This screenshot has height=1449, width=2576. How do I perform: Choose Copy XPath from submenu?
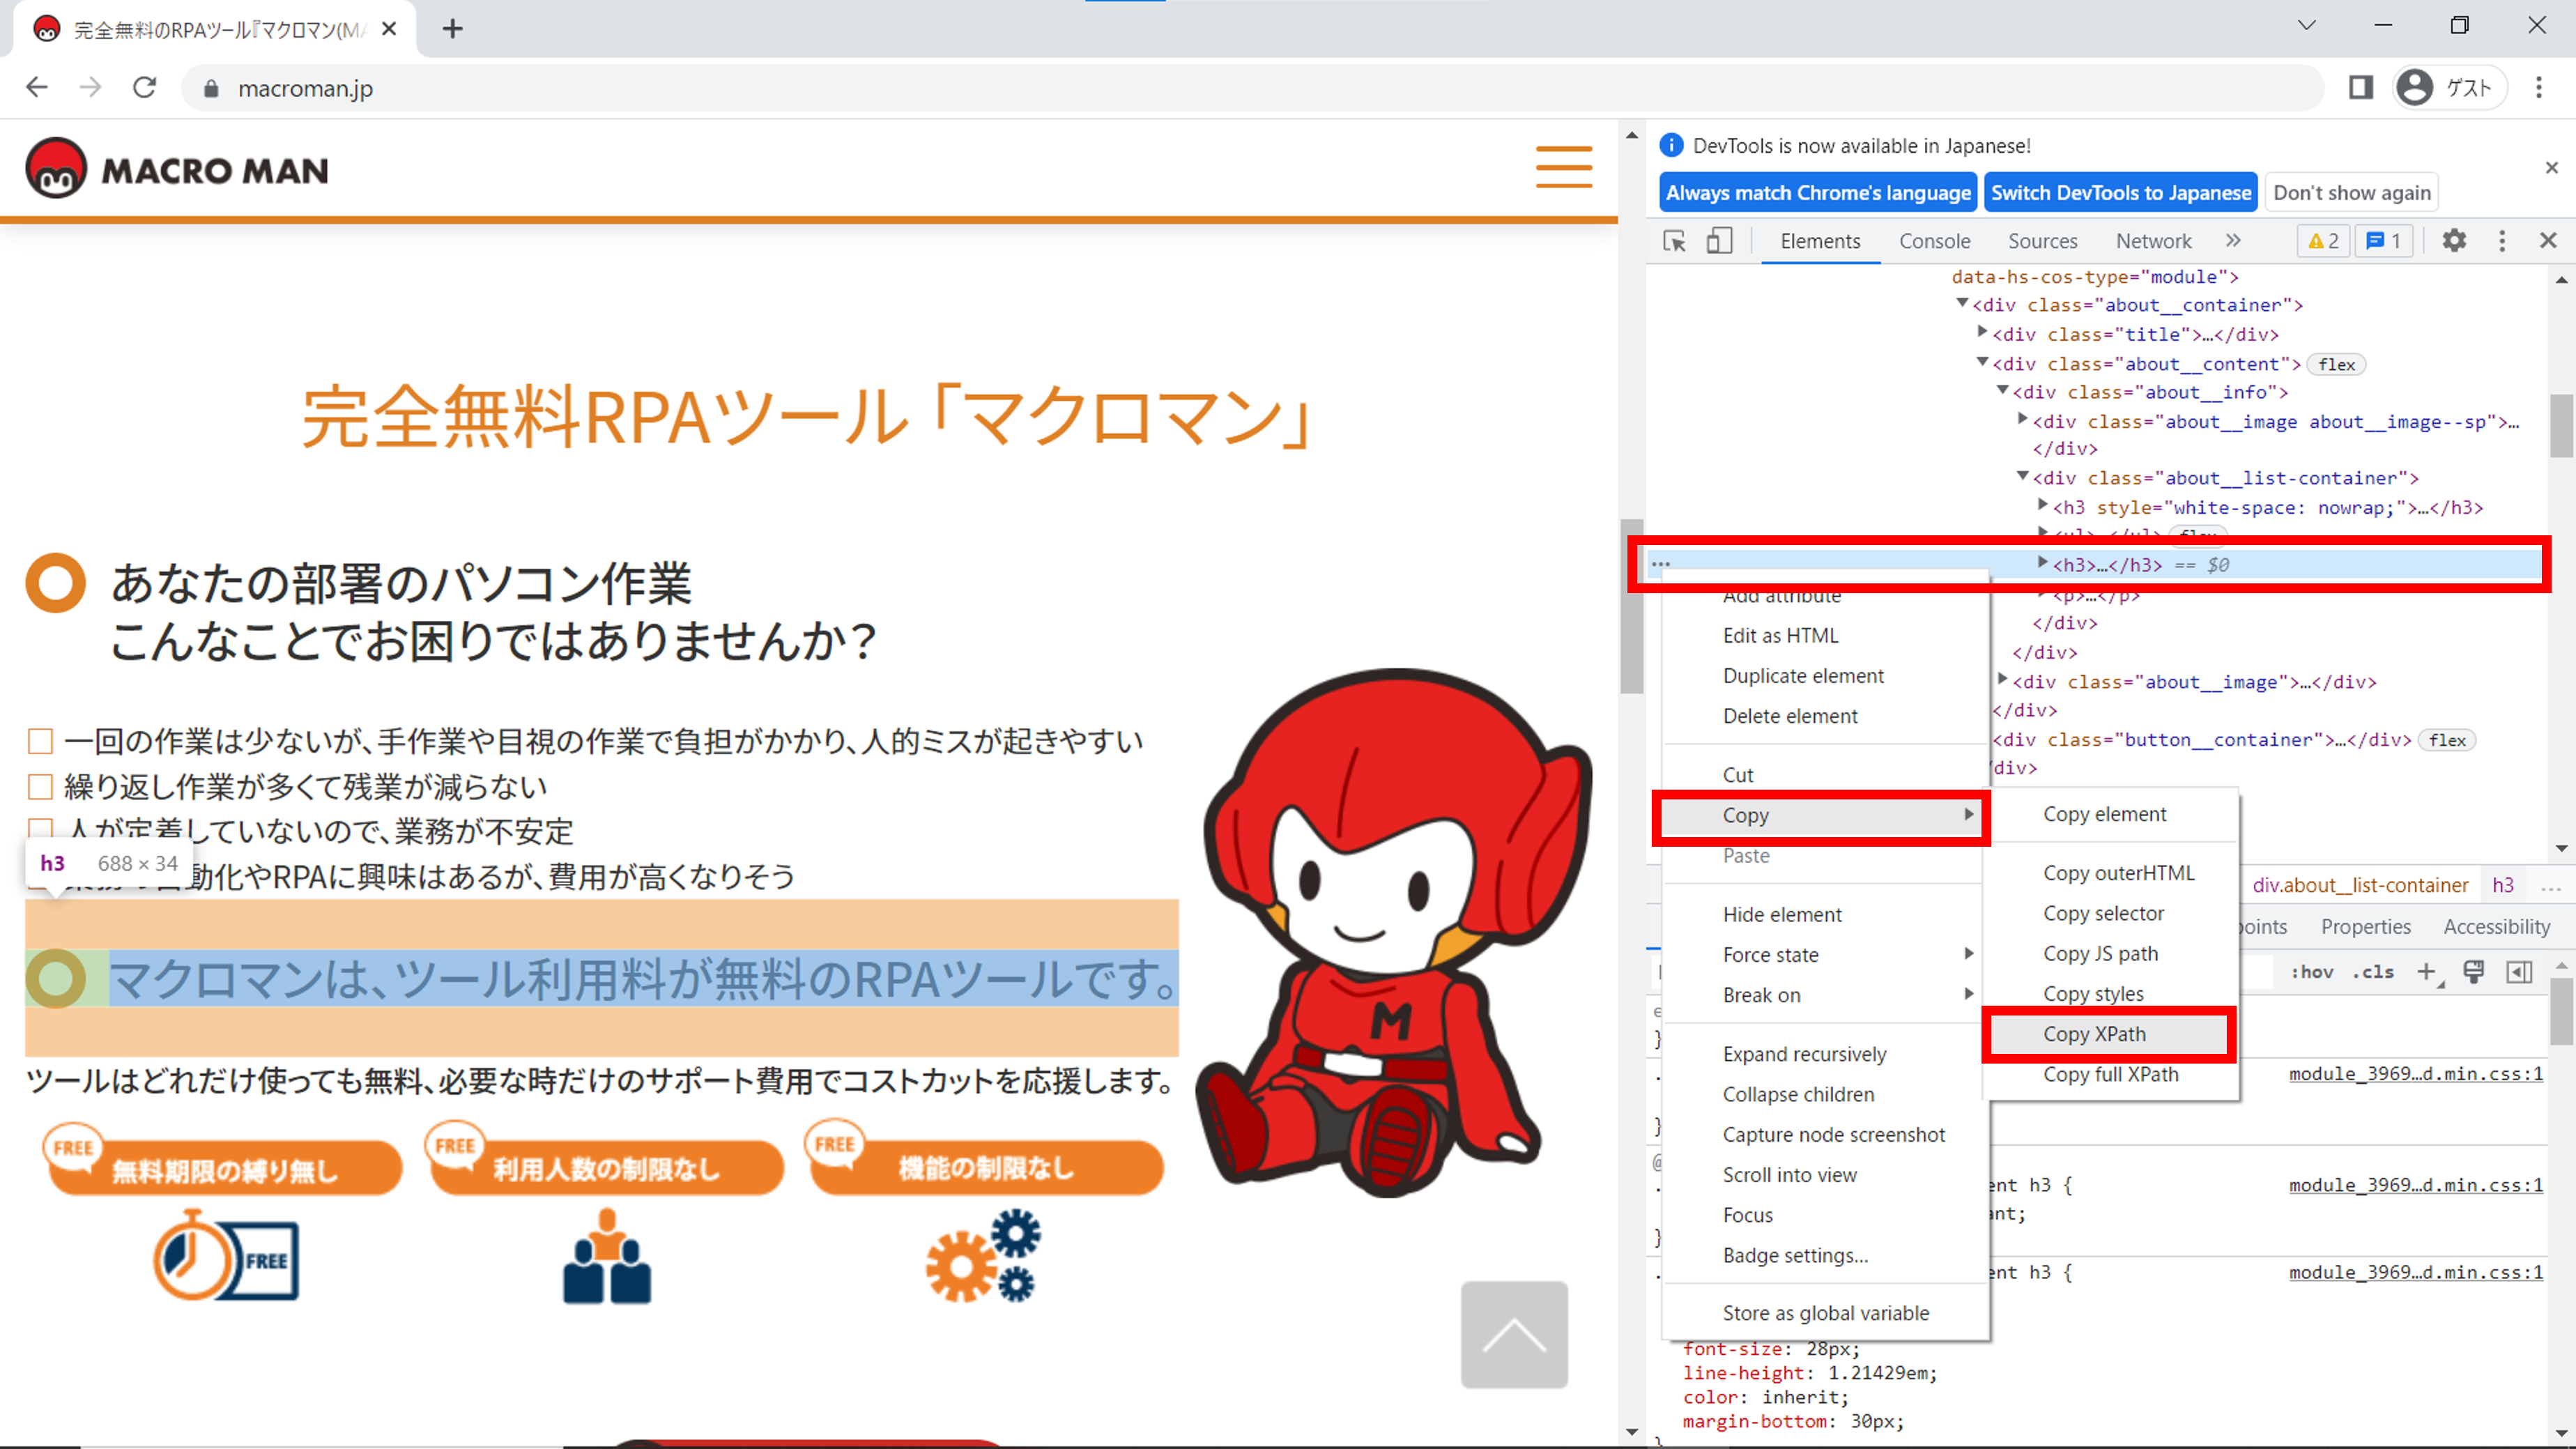click(x=2108, y=1034)
